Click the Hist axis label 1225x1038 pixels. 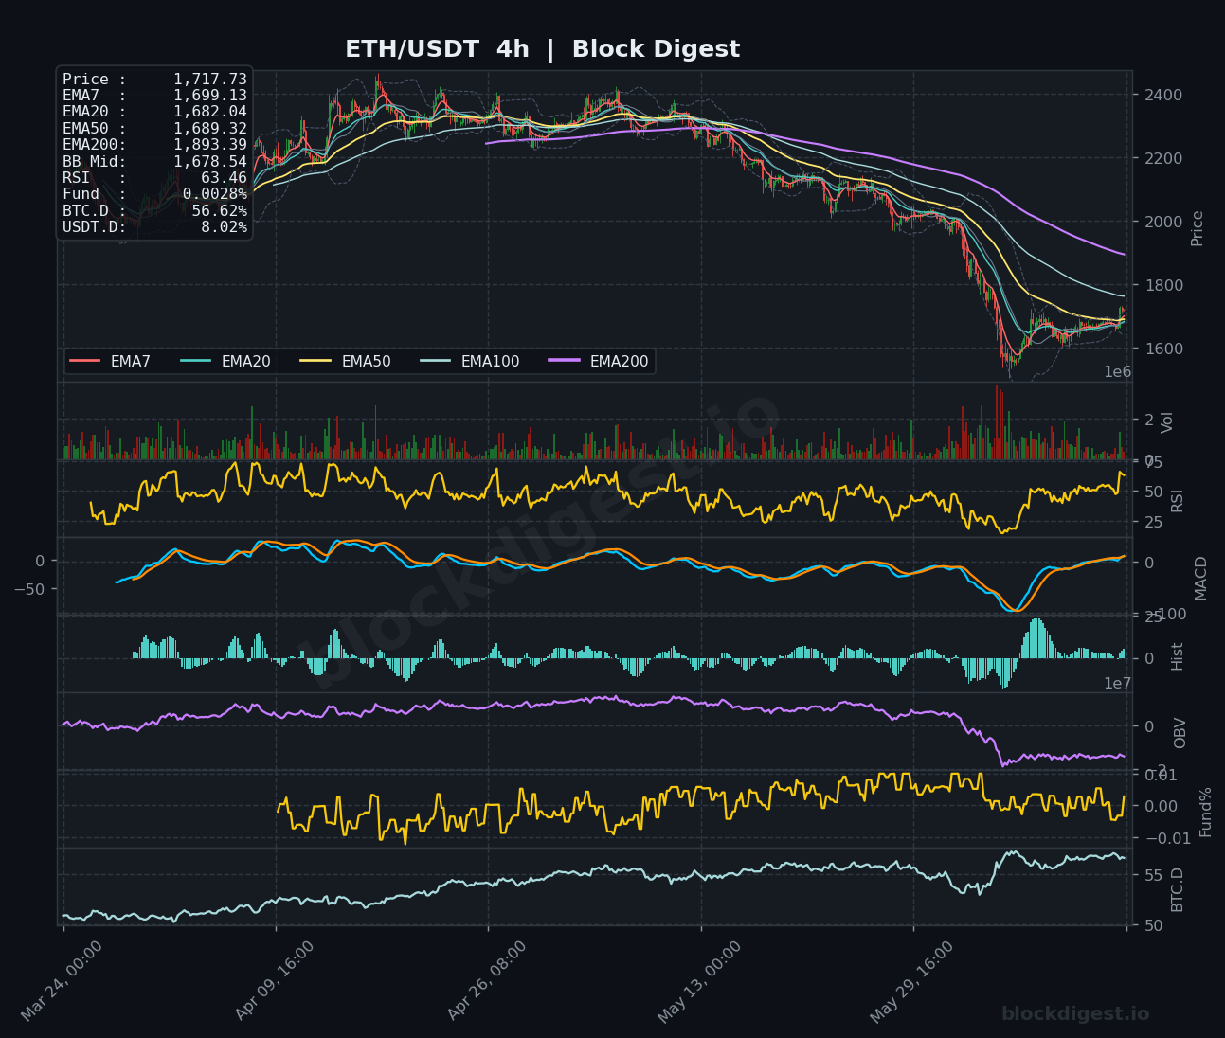1178,655
